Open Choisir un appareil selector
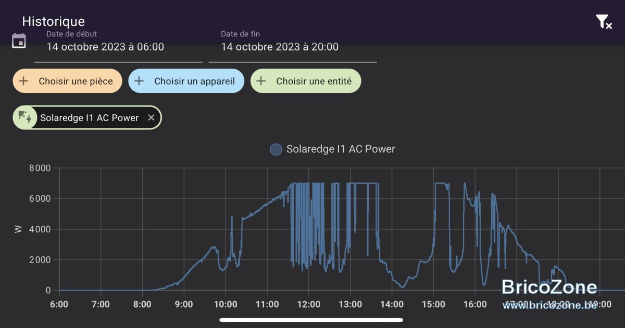 [x=186, y=81]
